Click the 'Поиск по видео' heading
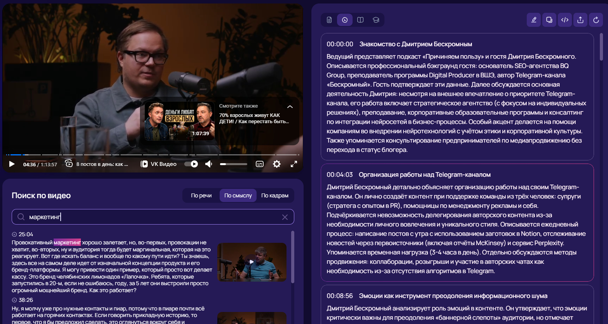The height and width of the screenshot is (324, 608). [41, 195]
